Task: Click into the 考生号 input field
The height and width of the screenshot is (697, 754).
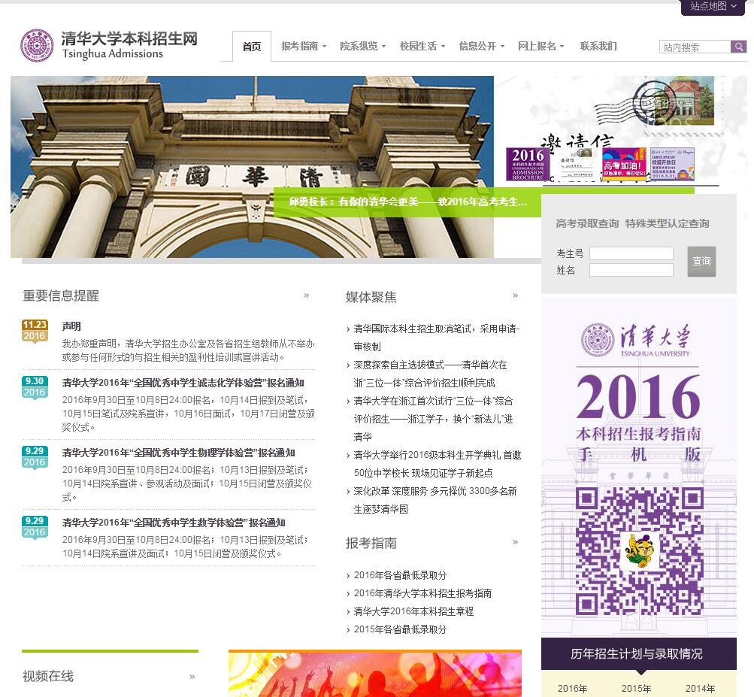Action: coord(631,253)
